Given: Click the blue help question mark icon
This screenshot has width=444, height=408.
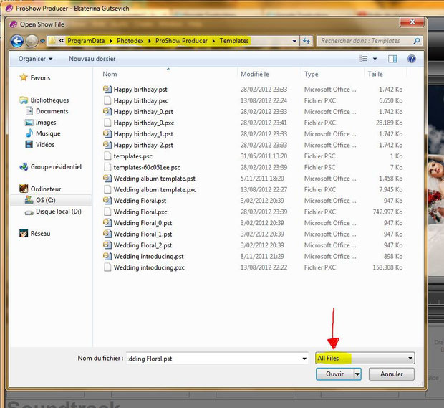Looking at the screenshot, I should click(x=412, y=59).
